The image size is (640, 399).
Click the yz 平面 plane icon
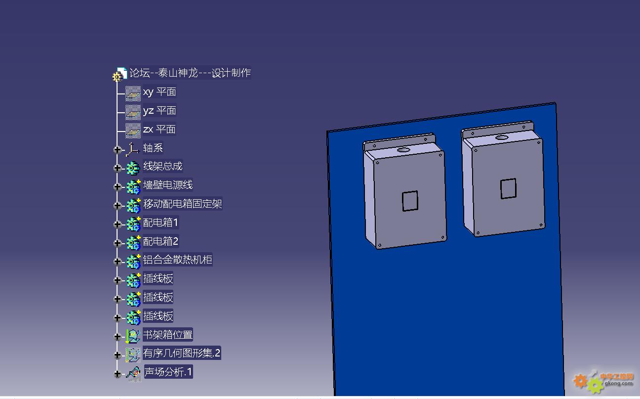(133, 111)
